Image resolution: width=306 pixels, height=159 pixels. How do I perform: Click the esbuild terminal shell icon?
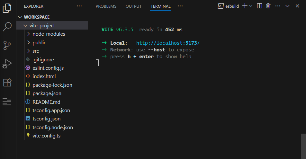(221, 6)
